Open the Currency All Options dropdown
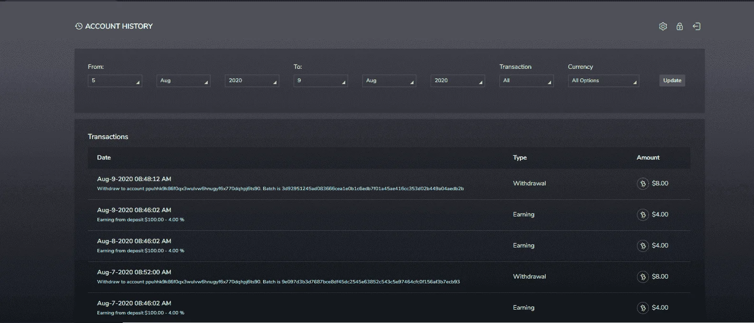The width and height of the screenshot is (754, 323). (x=604, y=81)
